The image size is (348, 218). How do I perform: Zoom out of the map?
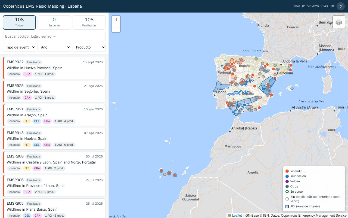click(116, 28)
